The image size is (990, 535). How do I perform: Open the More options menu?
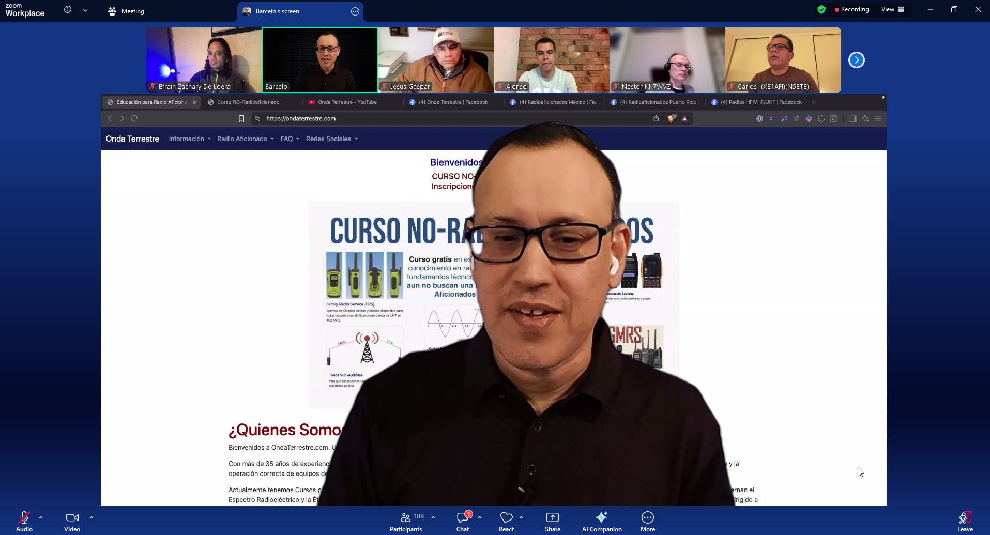648,521
